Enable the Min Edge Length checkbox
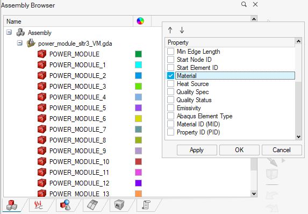The image size is (308, 214). coord(170,51)
